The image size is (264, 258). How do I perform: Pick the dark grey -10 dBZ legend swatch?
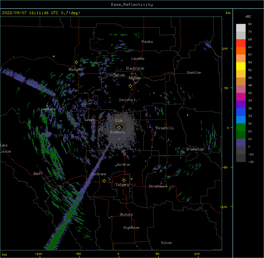point(241,158)
